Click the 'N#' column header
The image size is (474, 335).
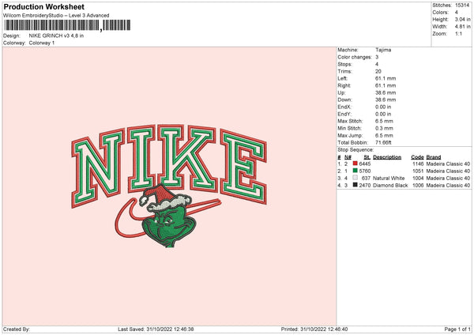[x=348, y=157]
